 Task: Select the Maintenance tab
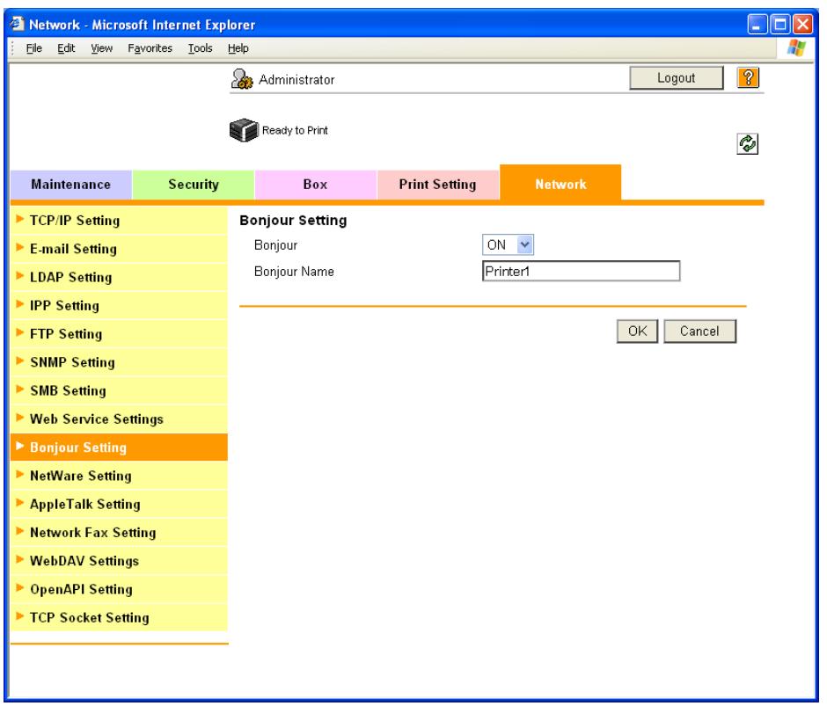coord(70,185)
